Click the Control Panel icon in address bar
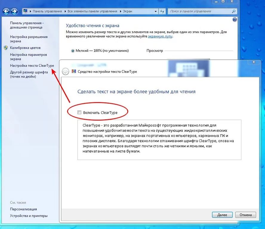 coord(26,11)
